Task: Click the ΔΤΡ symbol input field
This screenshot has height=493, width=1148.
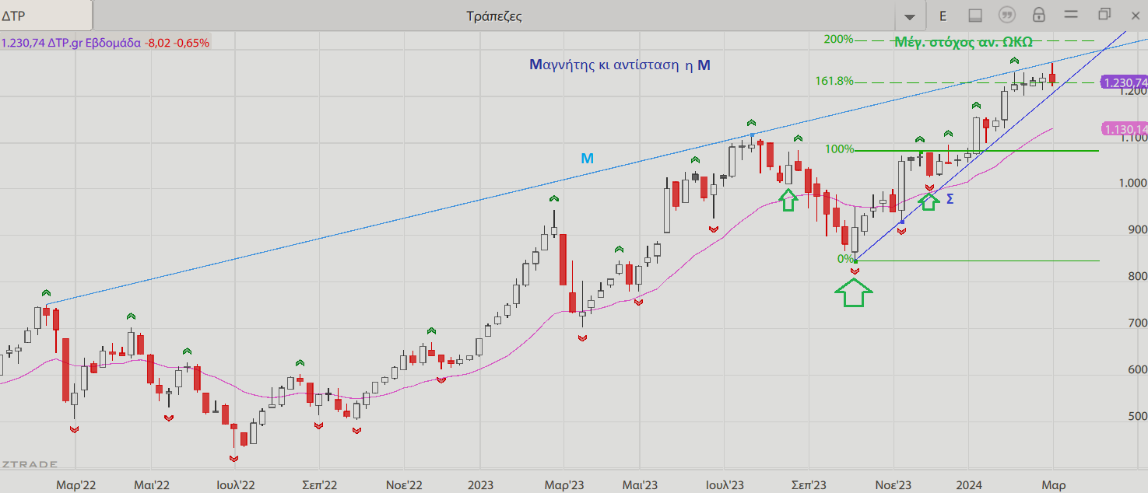Action: (45, 16)
